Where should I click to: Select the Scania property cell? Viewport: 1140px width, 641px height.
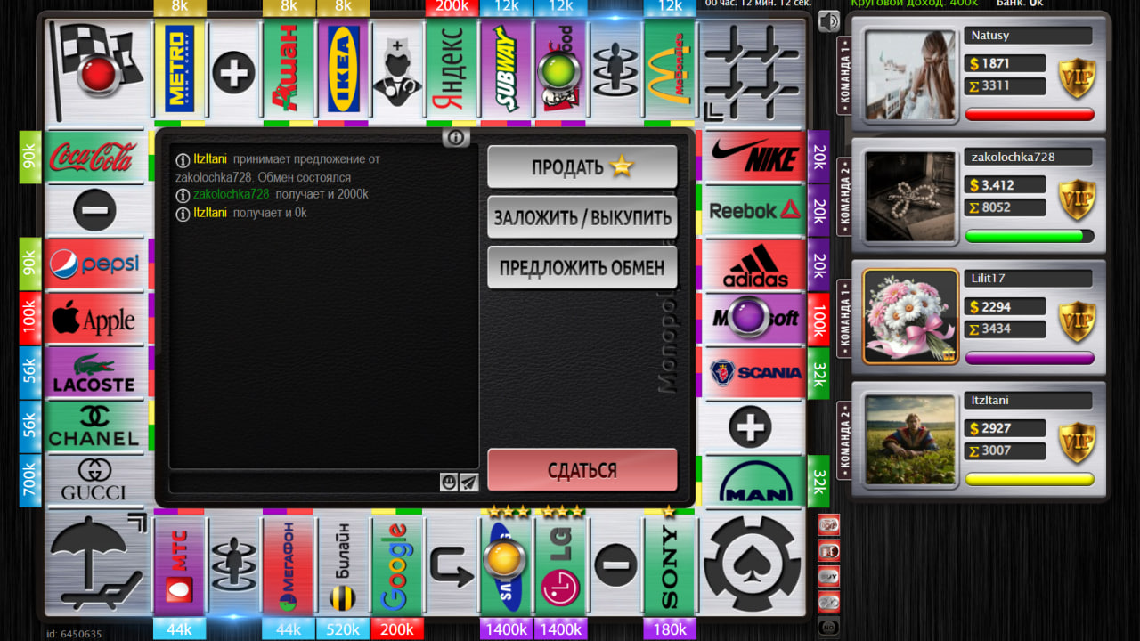pyautogui.click(x=755, y=373)
